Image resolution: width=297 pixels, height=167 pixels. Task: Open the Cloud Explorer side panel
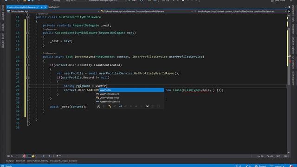click(x=3, y=40)
